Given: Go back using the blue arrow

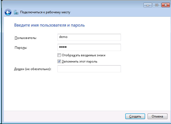Looking at the screenshot, I should [x=8, y=12].
